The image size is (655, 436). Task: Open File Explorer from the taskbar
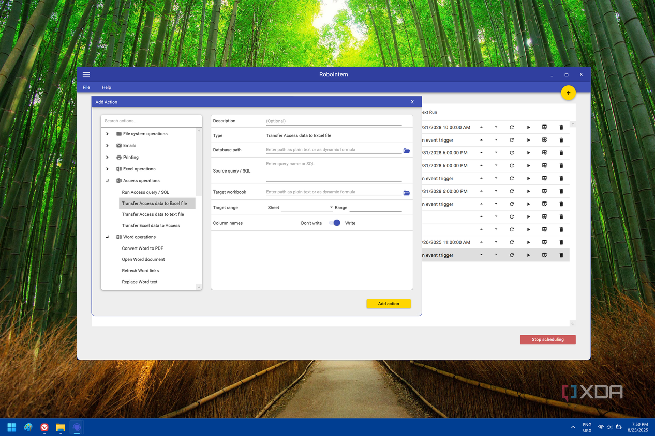61,427
